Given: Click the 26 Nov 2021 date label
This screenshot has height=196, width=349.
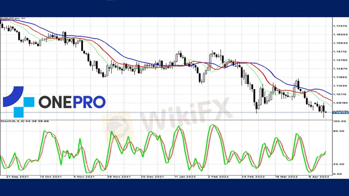Looking at the screenshot, I should (119, 177).
